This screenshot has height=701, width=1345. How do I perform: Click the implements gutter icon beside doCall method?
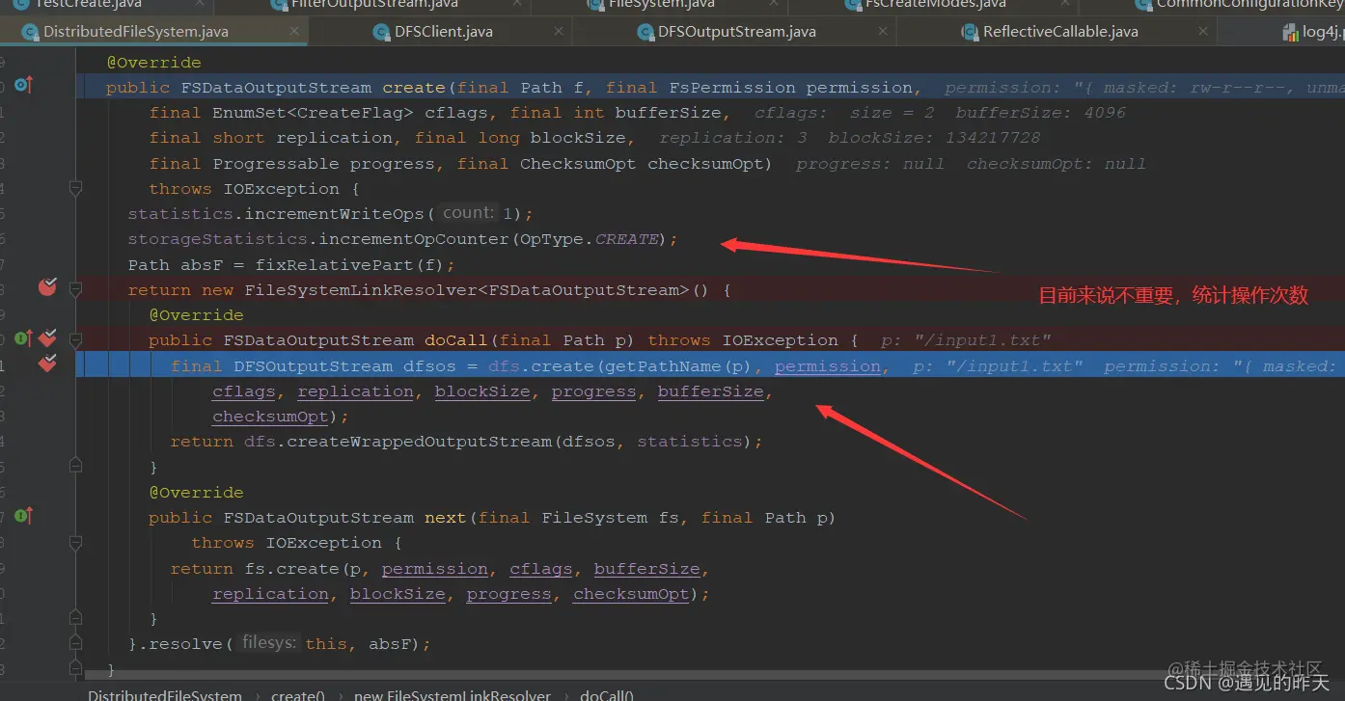pyautogui.click(x=23, y=338)
